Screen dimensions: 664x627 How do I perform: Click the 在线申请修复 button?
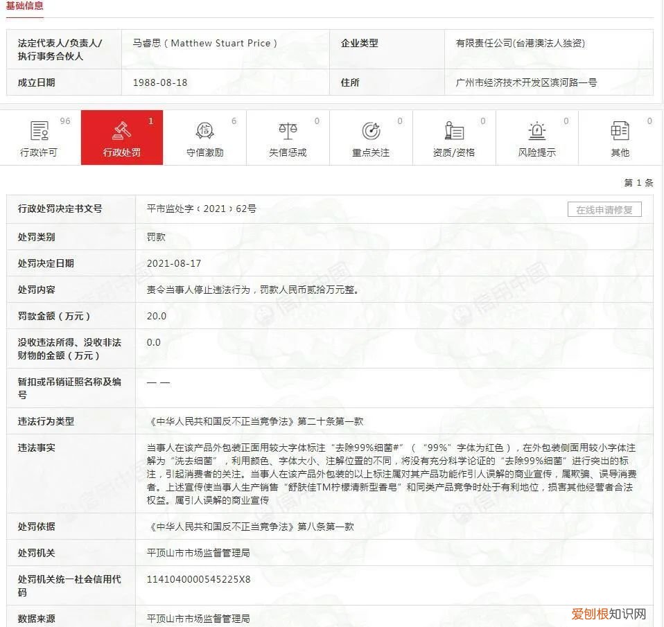pos(604,209)
